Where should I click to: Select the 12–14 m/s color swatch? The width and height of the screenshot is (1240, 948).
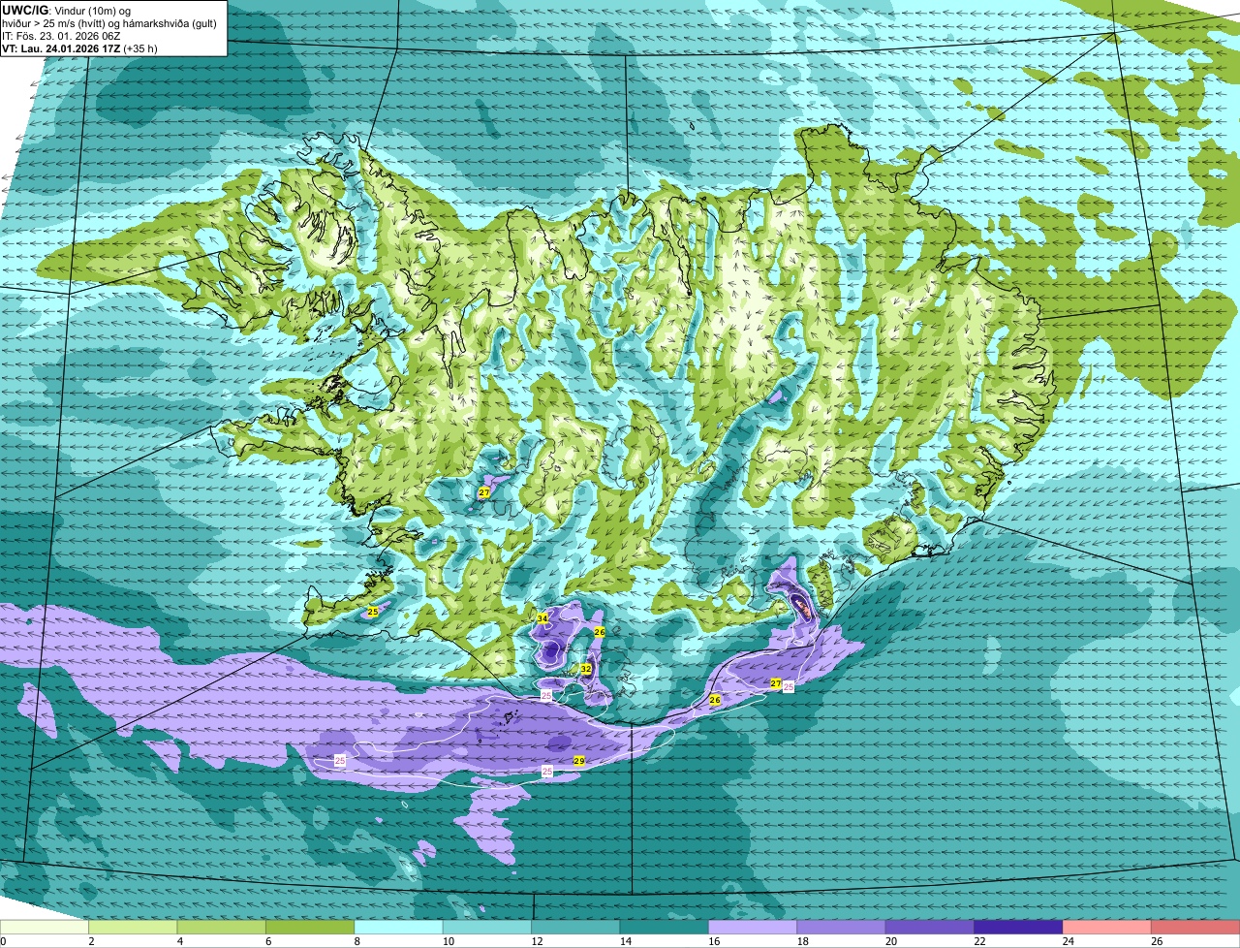[575, 927]
